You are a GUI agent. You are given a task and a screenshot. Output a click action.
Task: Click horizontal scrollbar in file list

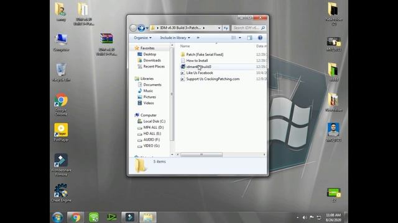201,154
